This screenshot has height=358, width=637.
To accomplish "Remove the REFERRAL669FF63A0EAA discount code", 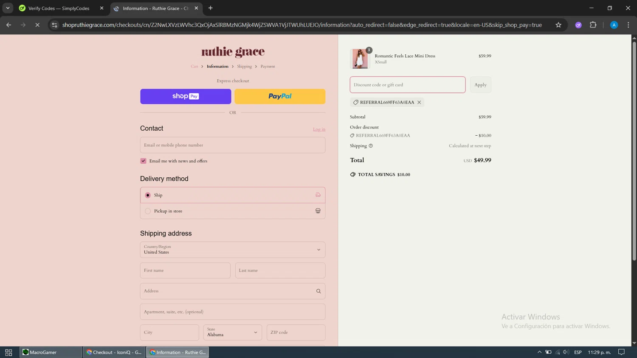I will [x=419, y=102].
